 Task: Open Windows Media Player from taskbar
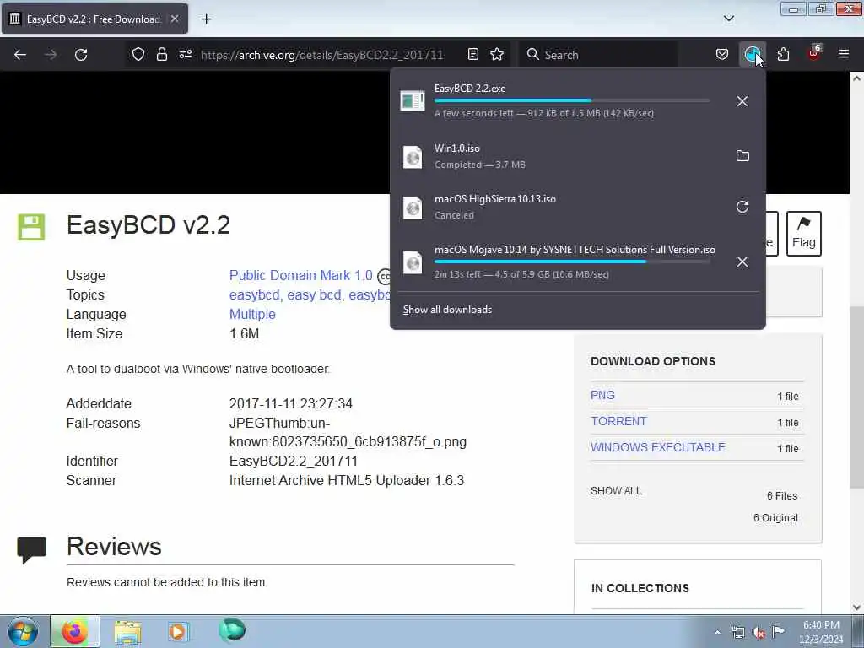pos(178,631)
